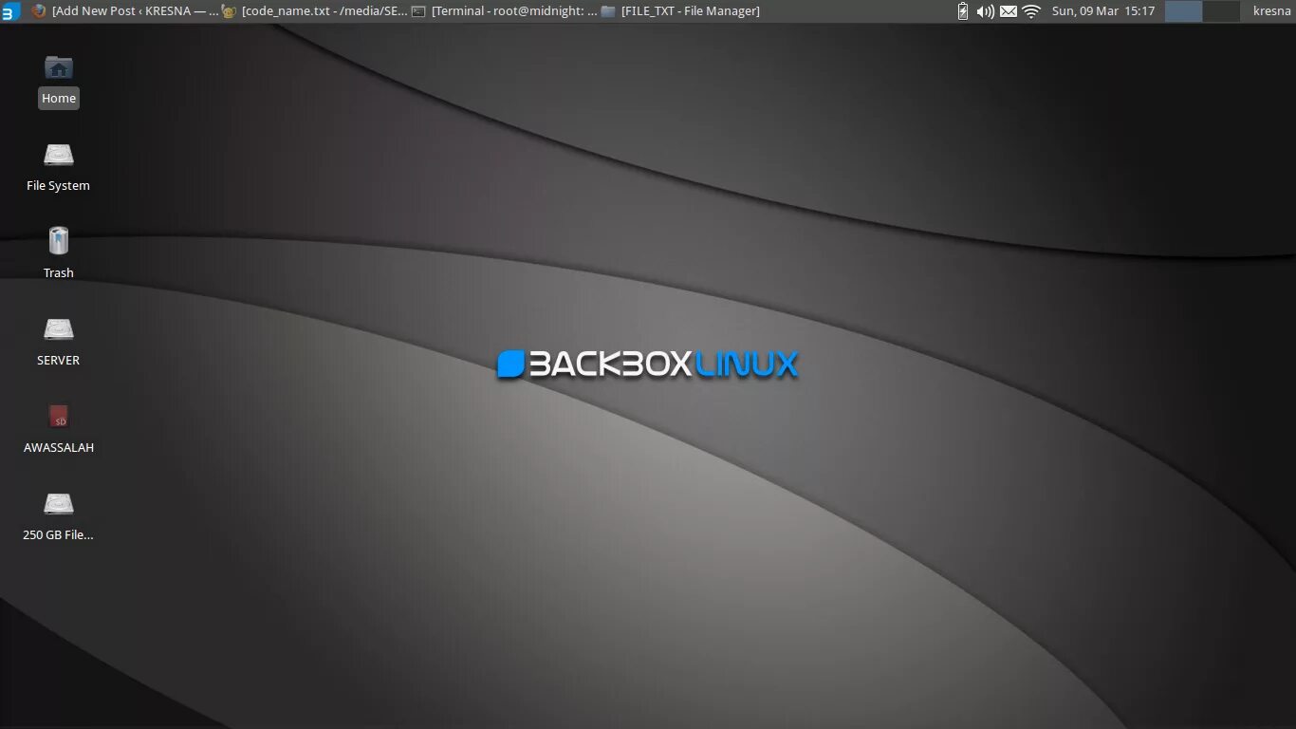Check the battery power indicator icon

963,11
